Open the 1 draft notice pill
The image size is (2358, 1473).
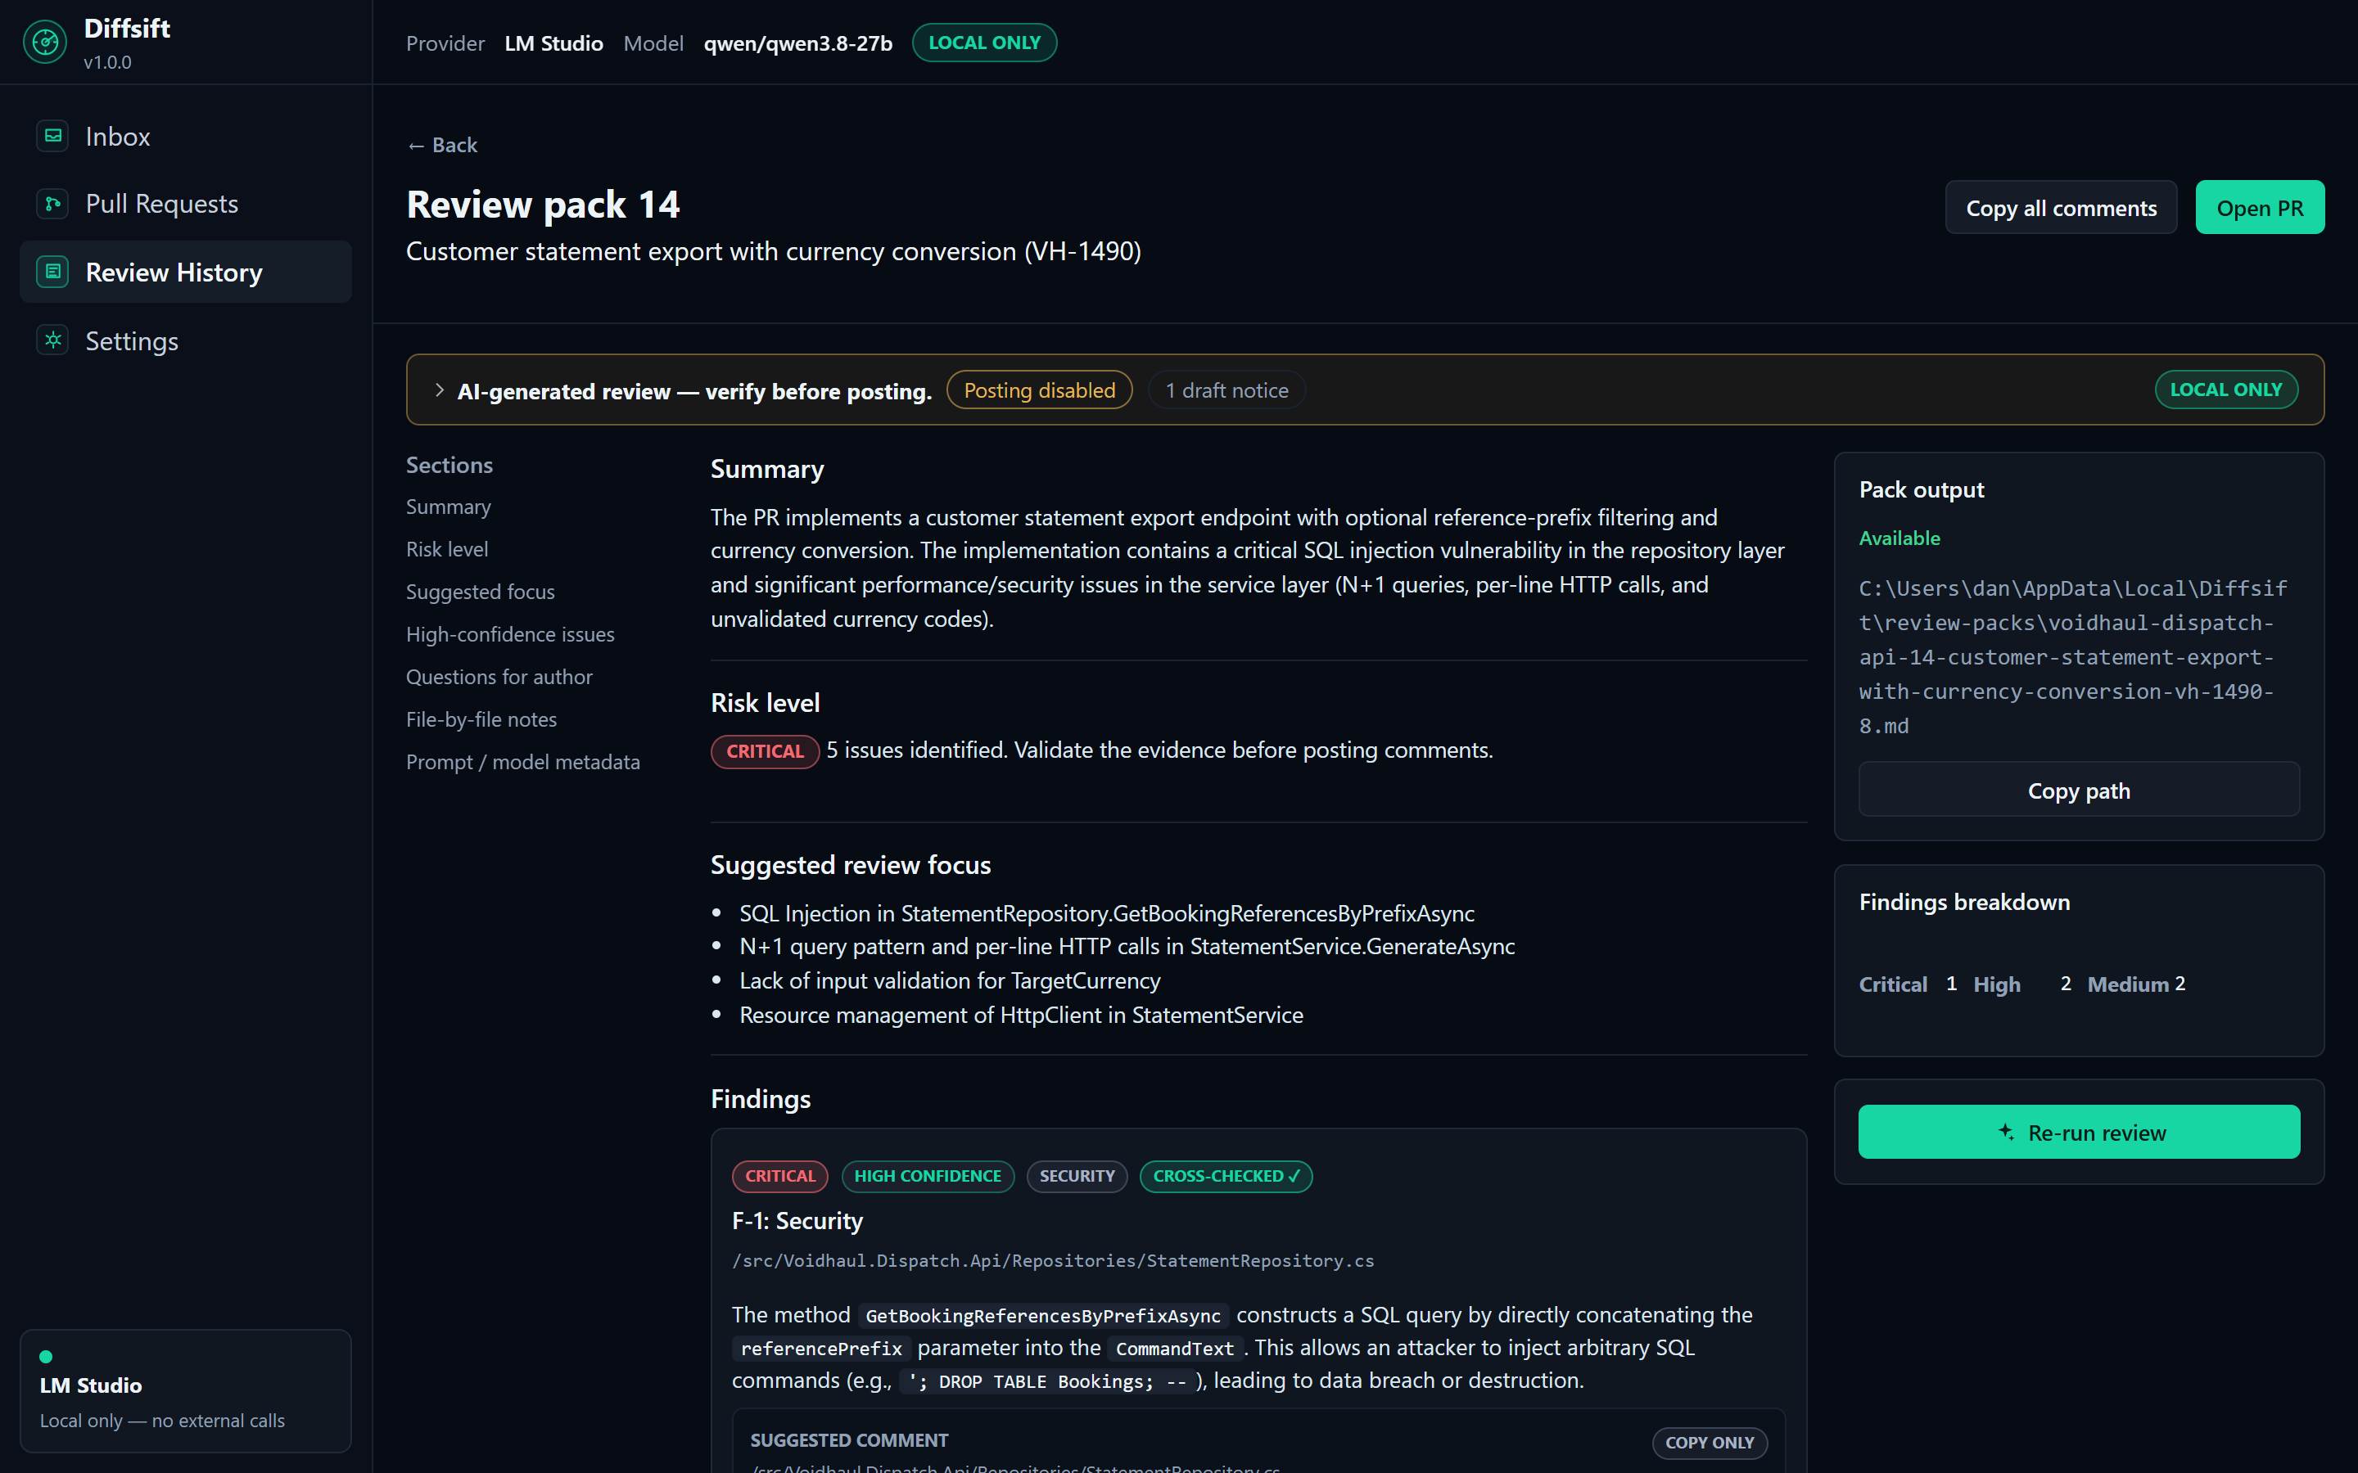[x=1226, y=390]
